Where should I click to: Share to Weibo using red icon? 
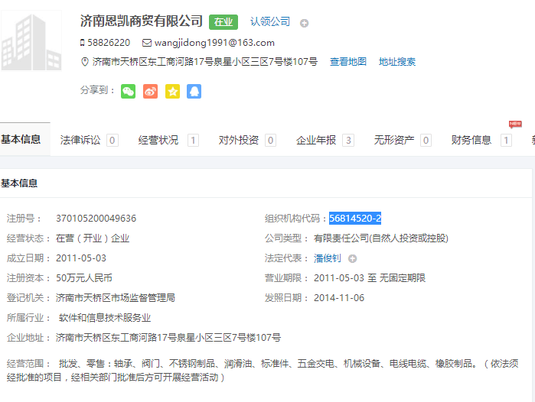click(150, 91)
